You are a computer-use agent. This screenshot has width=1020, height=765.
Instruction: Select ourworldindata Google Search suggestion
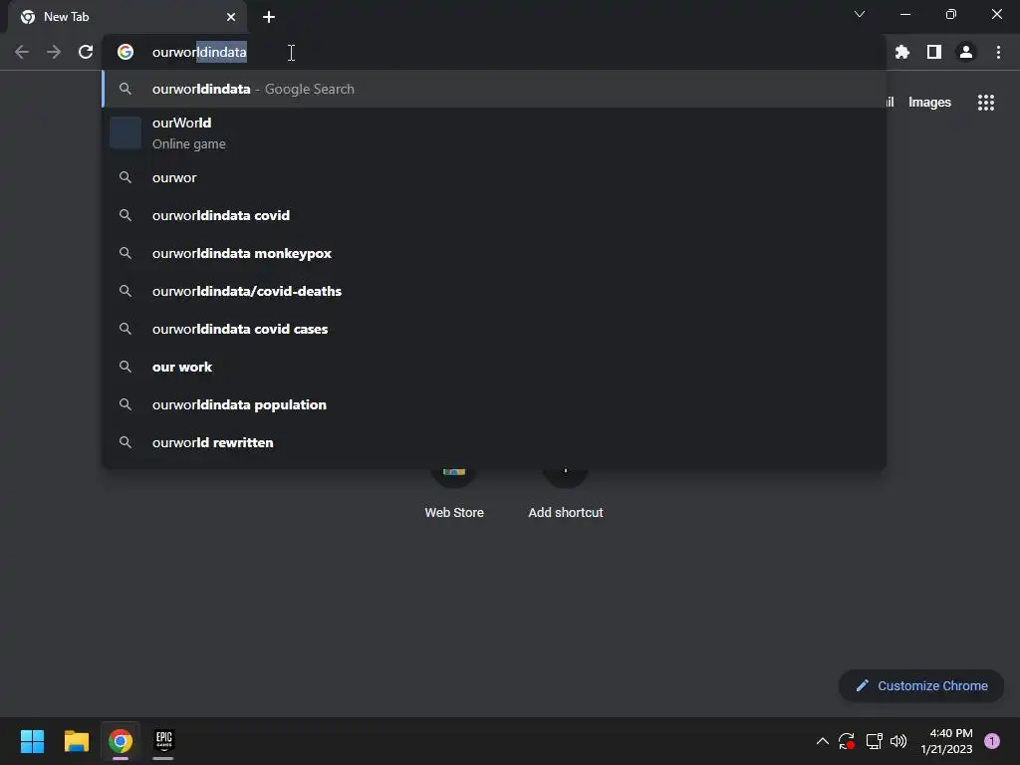[494, 89]
